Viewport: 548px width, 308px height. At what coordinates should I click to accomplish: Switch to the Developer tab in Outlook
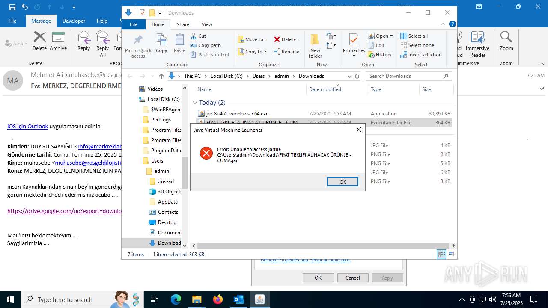click(74, 21)
